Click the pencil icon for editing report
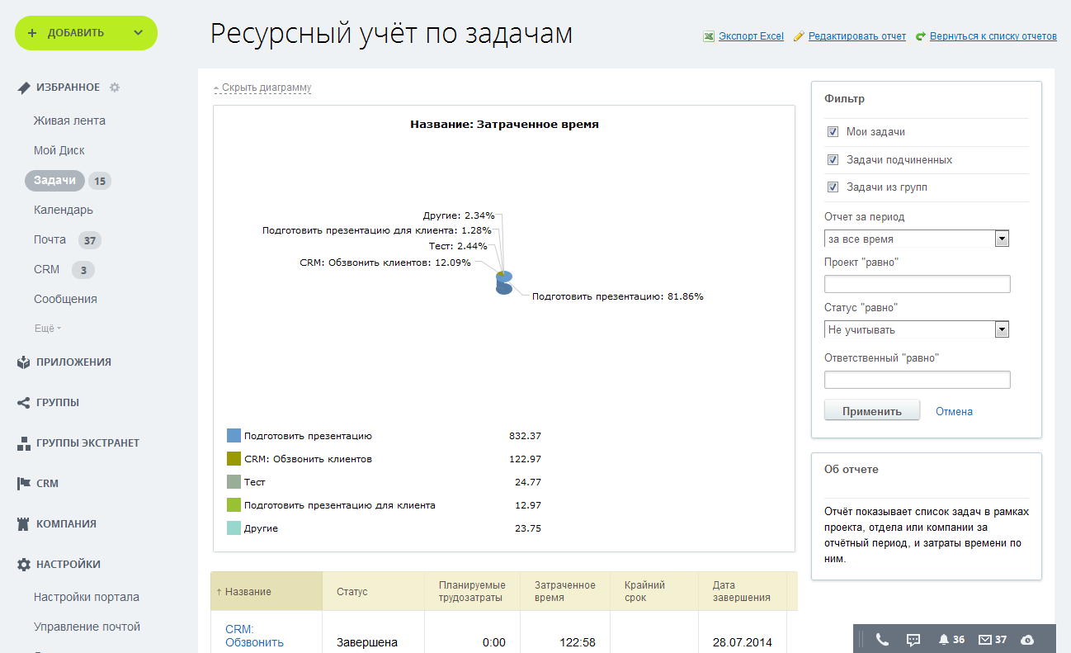Screen dimensions: 1071x653 point(799,36)
